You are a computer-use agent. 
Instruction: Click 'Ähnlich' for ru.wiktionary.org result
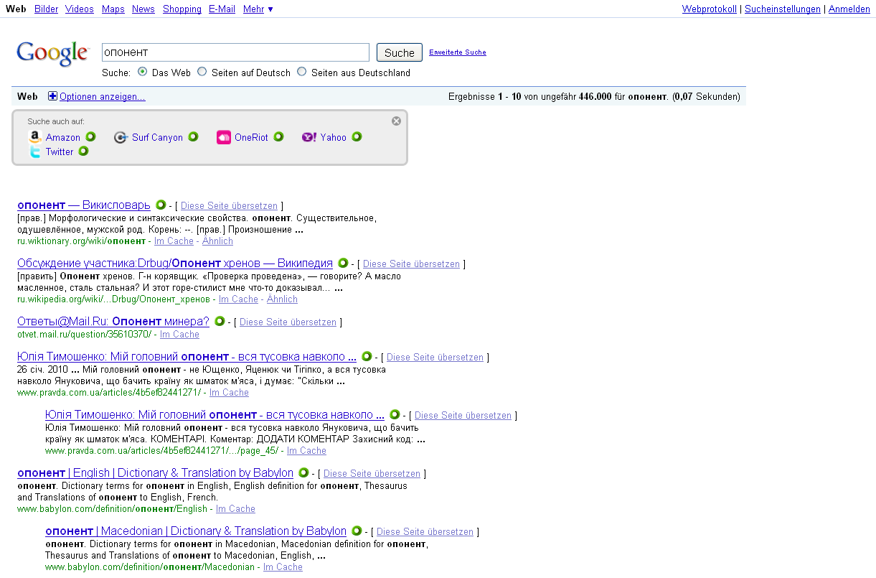tap(217, 241)
